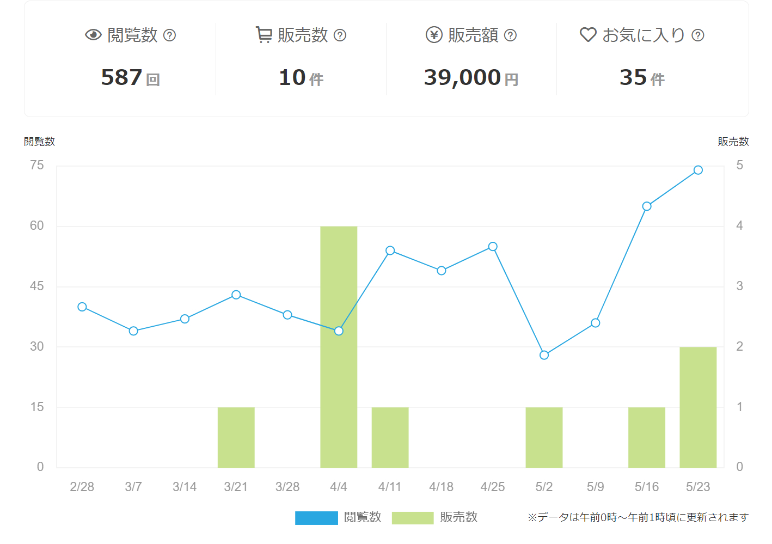This screenshot has width=772, height=544.
Task: Click the 3/14 date axis label
Action: 185,487
